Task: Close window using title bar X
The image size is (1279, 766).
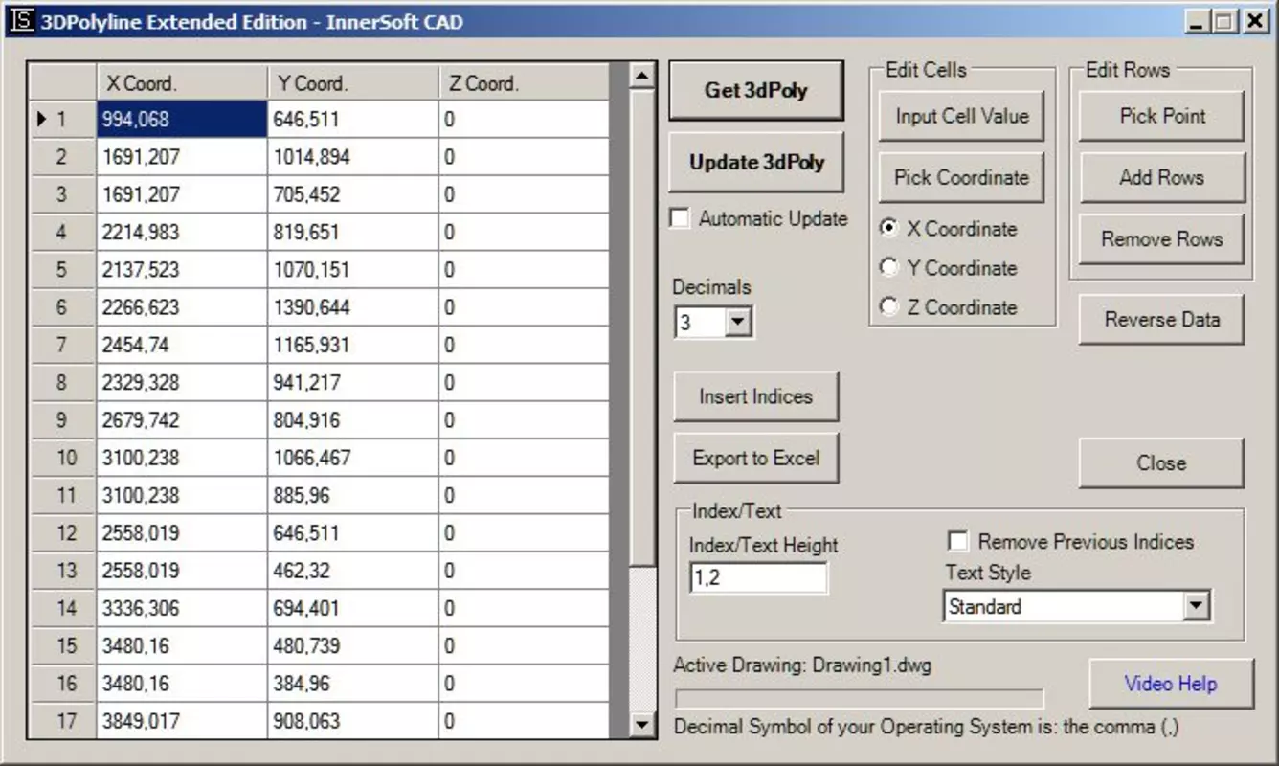Action: (1256, 21)
